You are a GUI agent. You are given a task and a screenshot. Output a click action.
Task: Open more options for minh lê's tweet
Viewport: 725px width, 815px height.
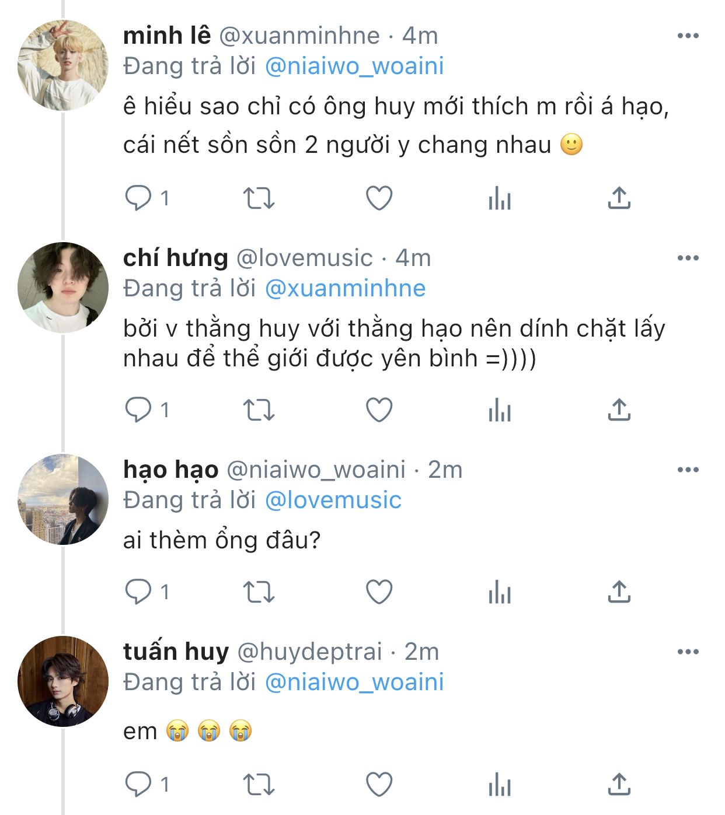point(688,36)
